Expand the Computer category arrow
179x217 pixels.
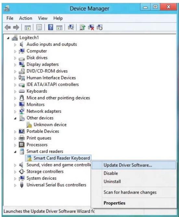pyautogui.click(x=15, y=51)
